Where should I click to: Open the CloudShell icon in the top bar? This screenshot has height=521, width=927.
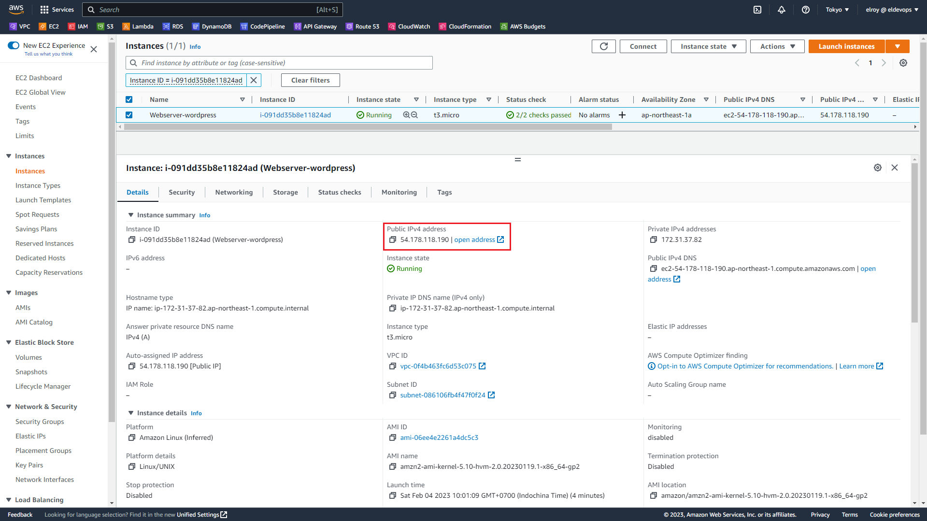(757, 10)
